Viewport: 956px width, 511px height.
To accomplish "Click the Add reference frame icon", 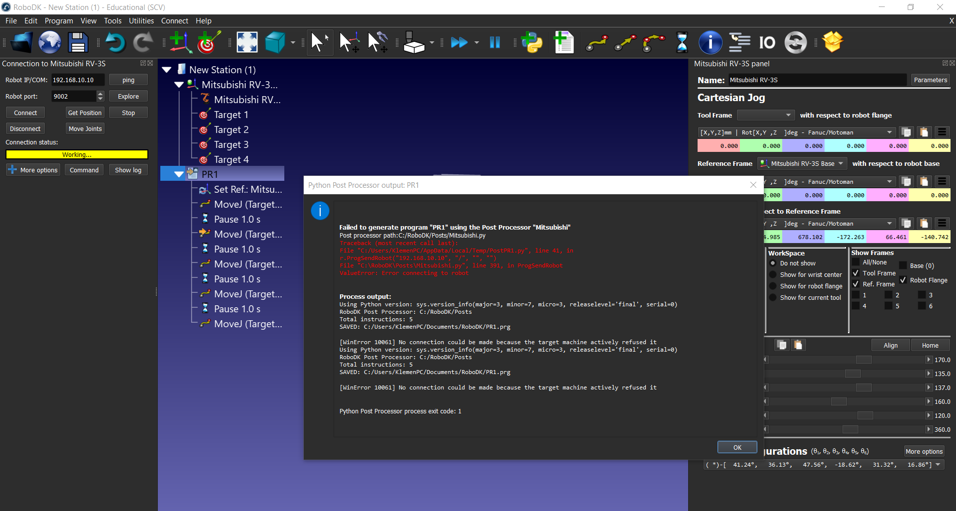I will (x=180, y=43).
